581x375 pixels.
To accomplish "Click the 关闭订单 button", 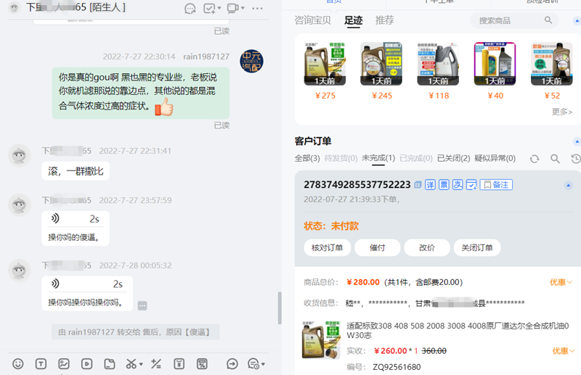I will pyautogui.click(x=477, y=247).
